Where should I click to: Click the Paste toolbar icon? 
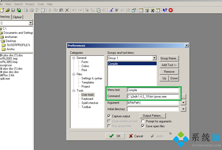pos(62,10)
